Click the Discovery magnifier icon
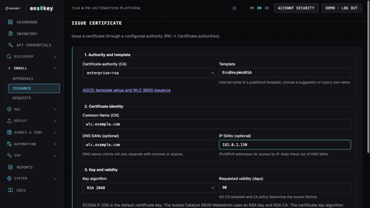 9,57
